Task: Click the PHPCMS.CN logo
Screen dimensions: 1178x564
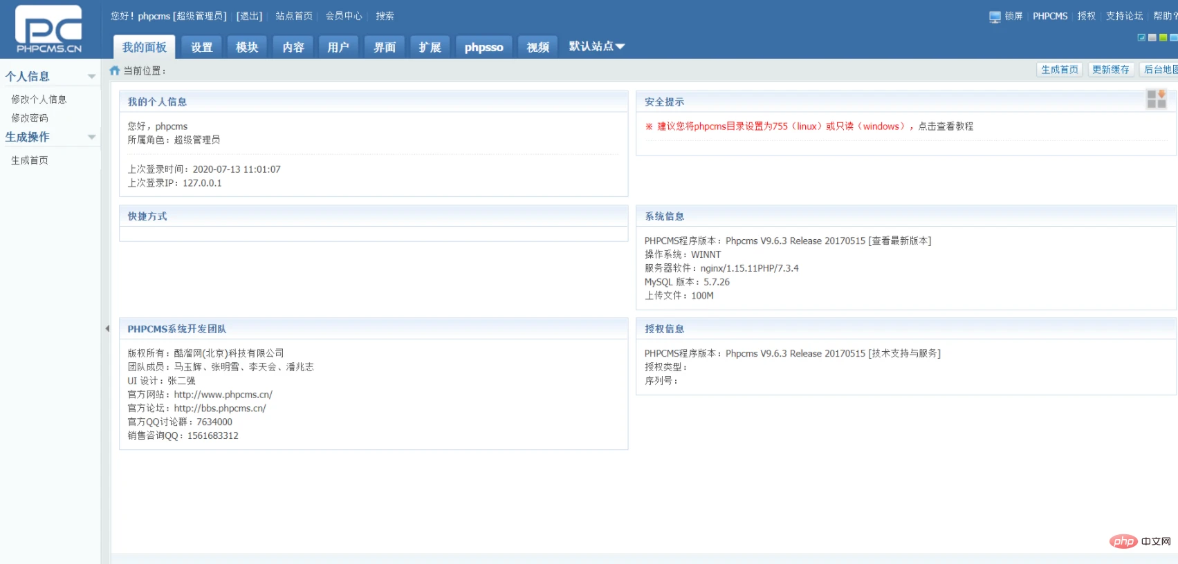Action: coord(48,29)
